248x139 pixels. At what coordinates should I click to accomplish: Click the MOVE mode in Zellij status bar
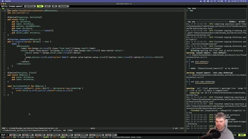point(67,135)
